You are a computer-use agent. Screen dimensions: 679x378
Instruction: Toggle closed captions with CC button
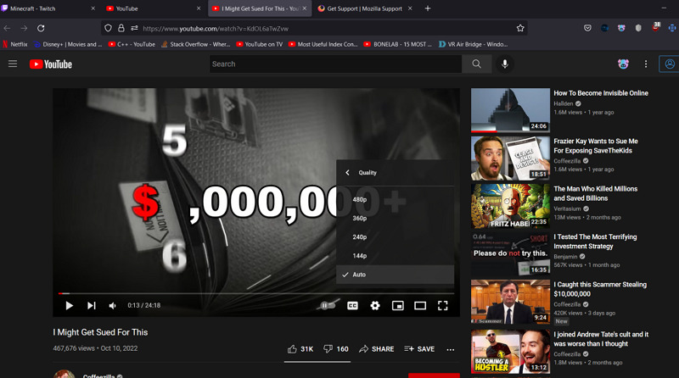pyautogui.click(x=352, y=305)
